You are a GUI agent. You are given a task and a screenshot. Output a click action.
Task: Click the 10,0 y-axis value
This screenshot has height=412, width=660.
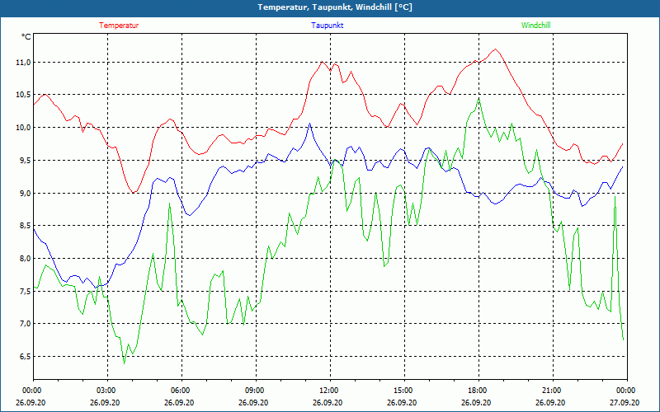[23, 128]
